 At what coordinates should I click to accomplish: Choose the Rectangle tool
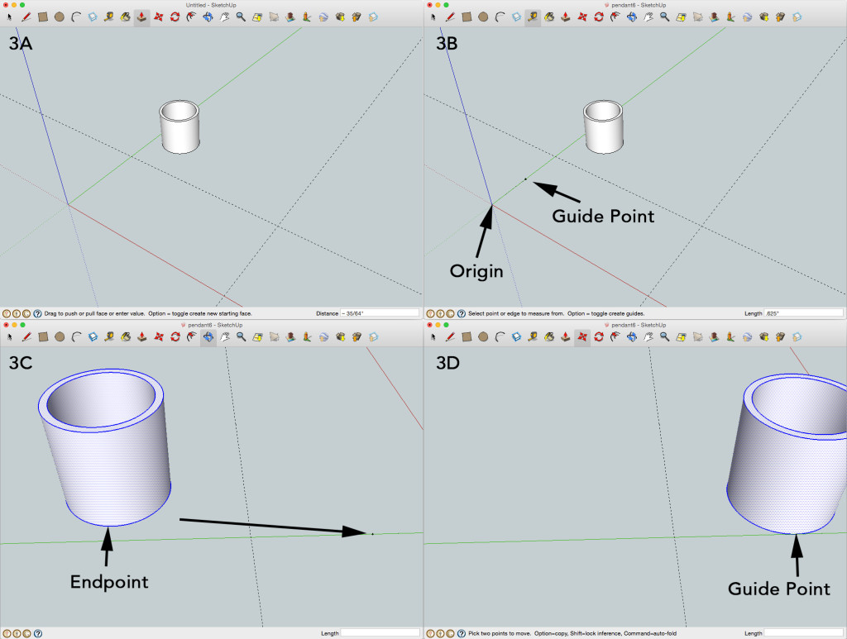click(x=42, y=17)
